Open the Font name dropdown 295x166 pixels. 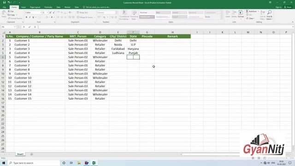[41, 12]
